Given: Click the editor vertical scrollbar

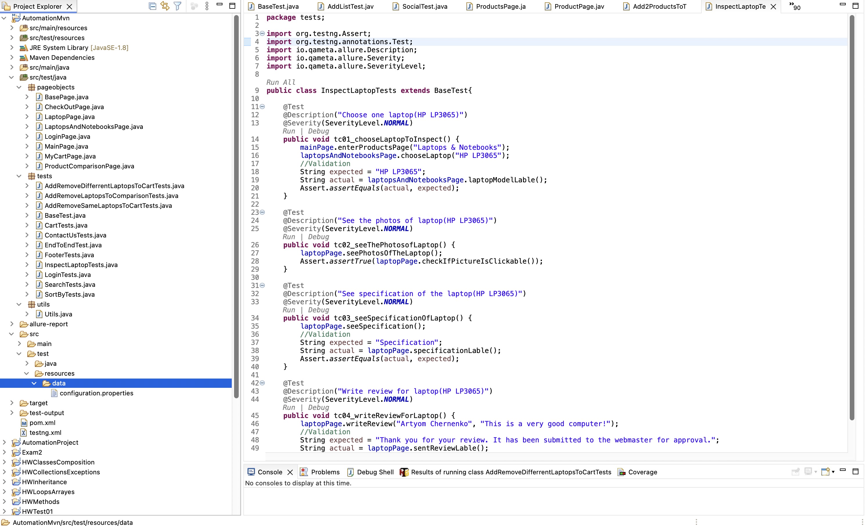Looking at the screenshot, I should coord(852,218).
